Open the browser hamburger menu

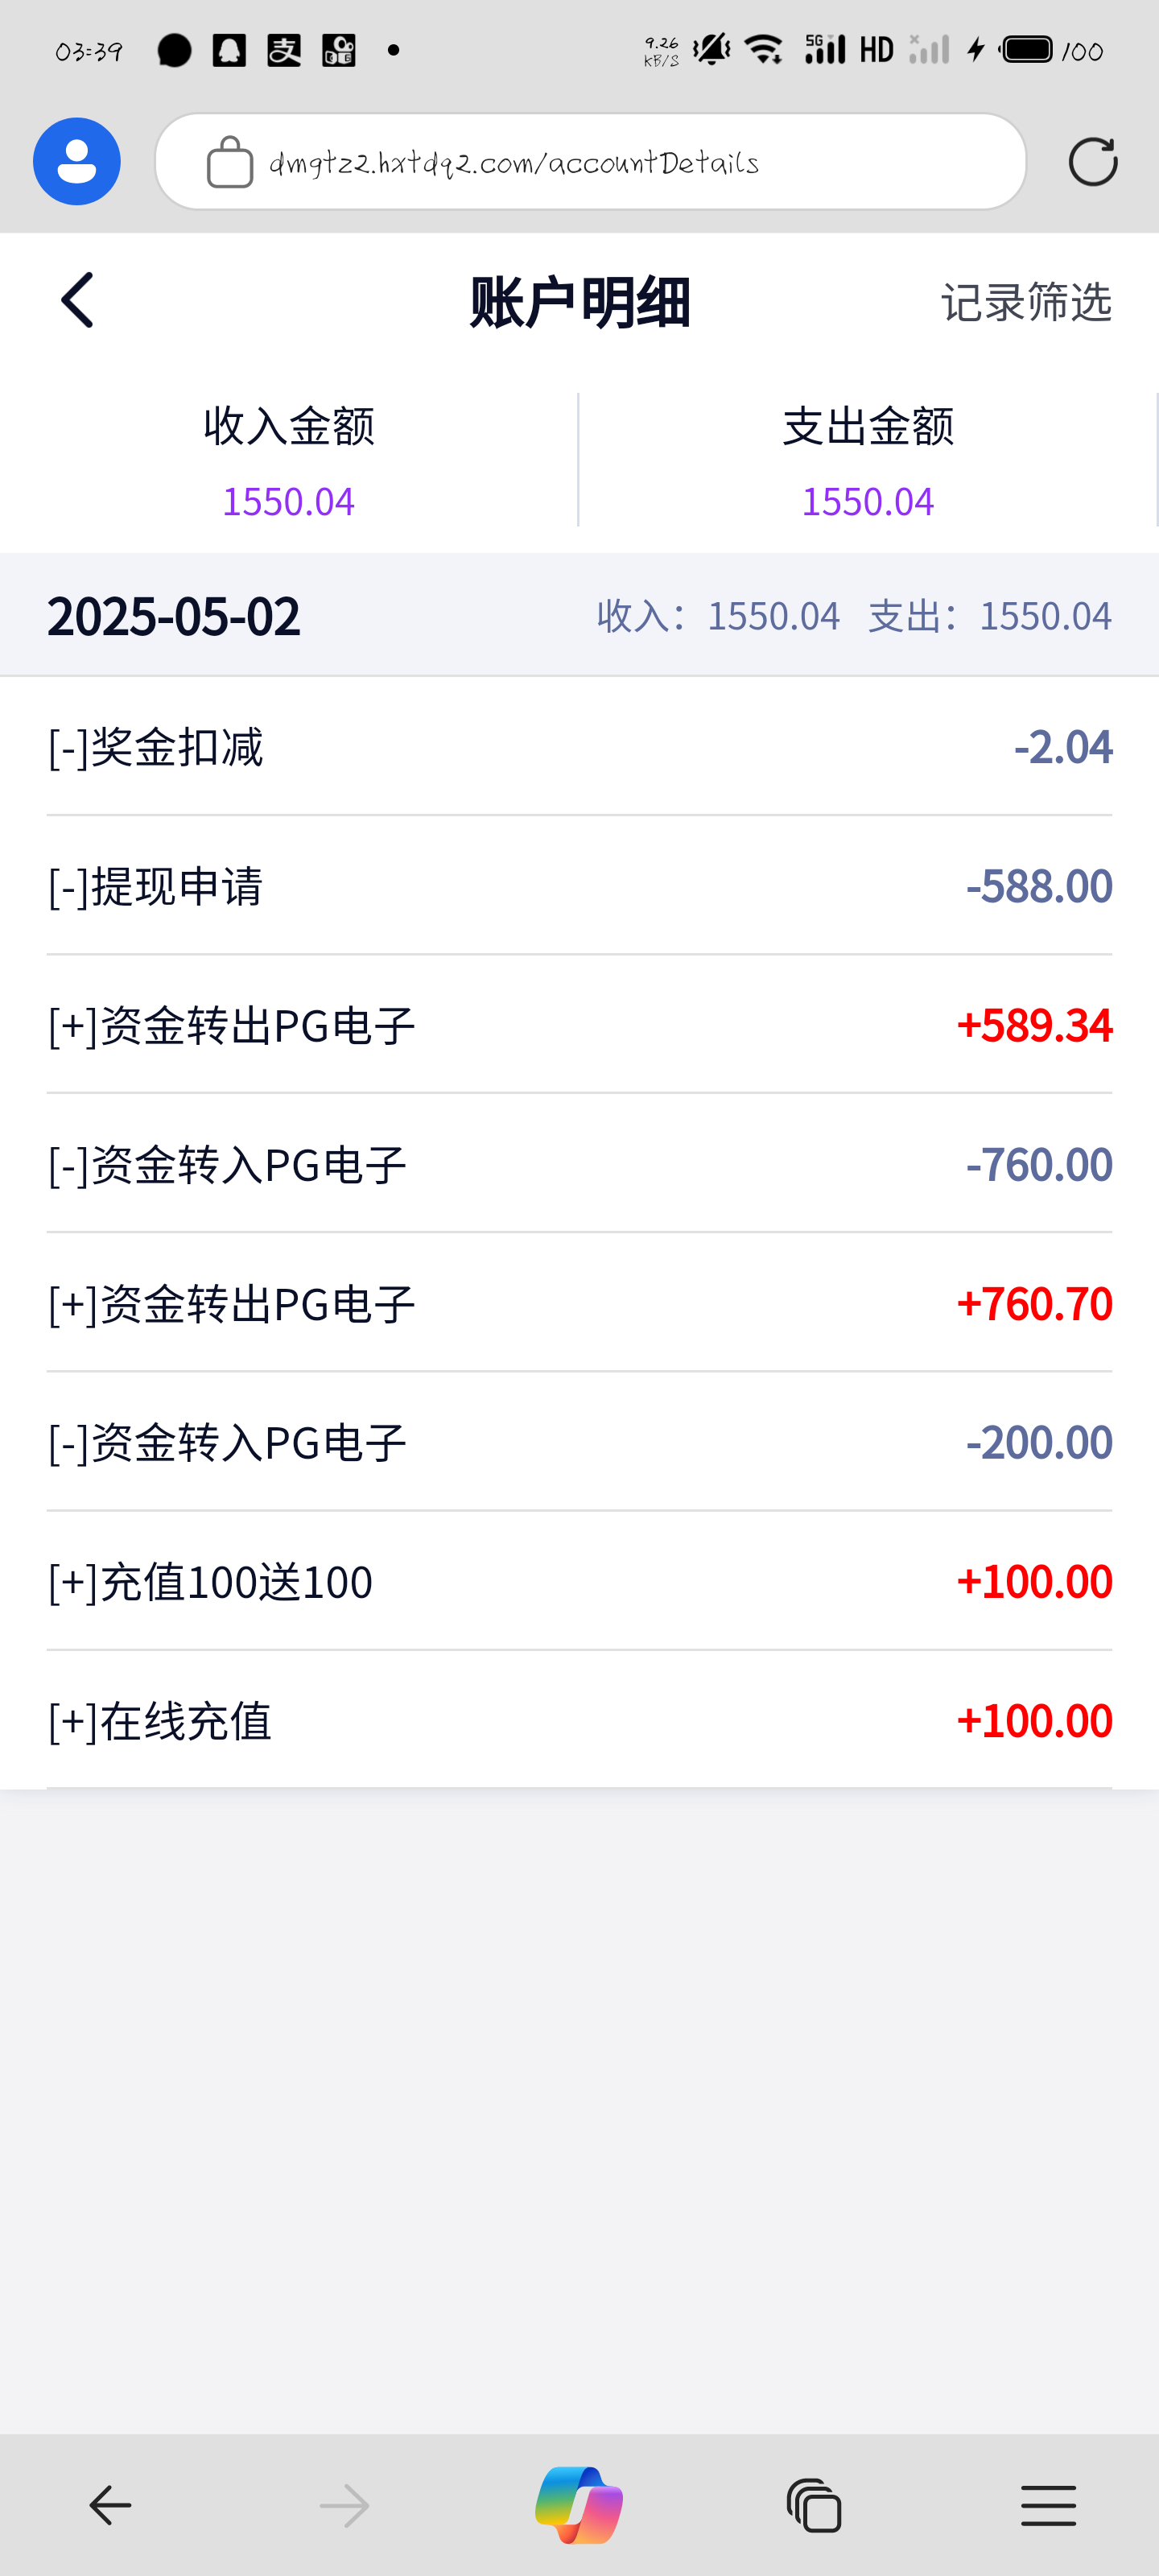click(x=1048, y=2505)
